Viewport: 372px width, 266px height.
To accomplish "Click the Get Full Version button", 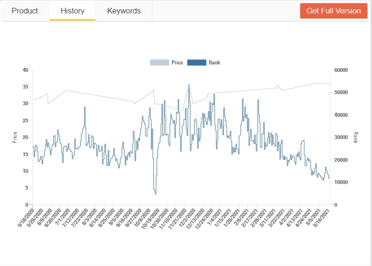I will pyautogui.click(x=334, y=11).
